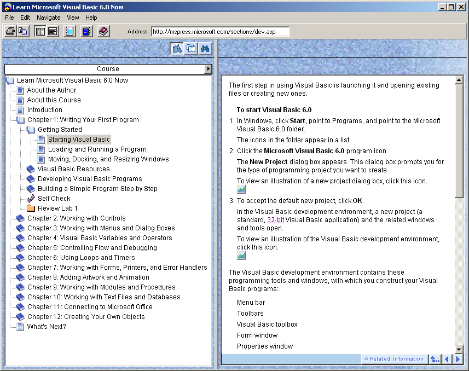The width and height of the screenshot is (469, 371).
Task: Open the Related Information link
Action: pyautogui.click(x=394, y=359)
